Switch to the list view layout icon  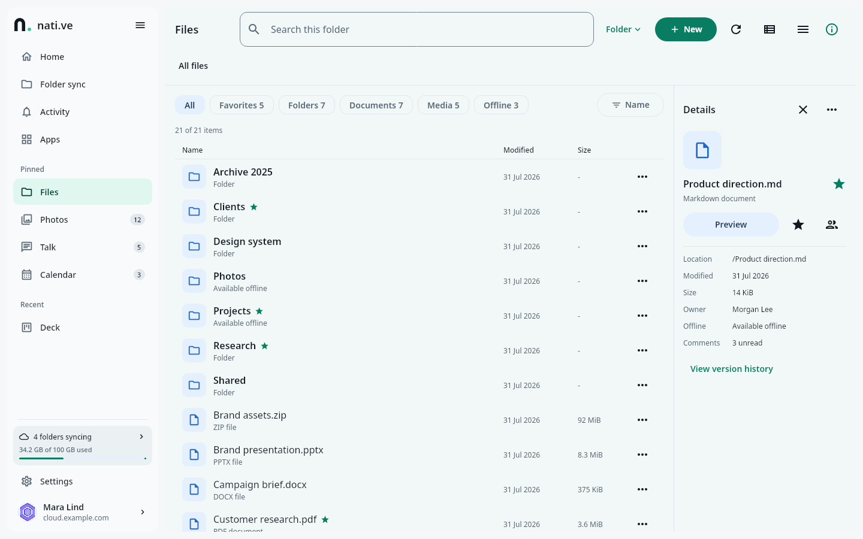pos(770,29)
